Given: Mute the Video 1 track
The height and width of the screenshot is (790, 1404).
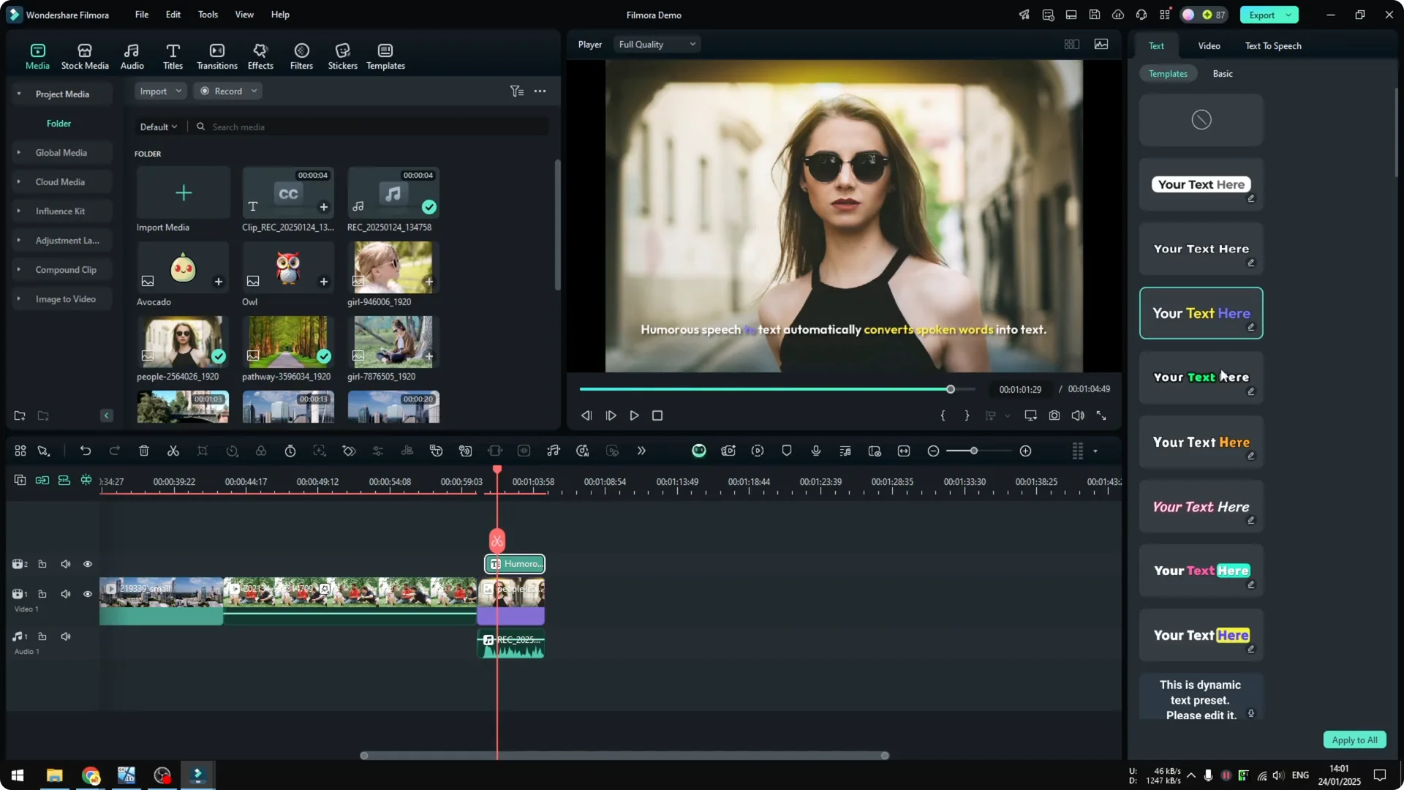Looking at the screenshot, I should [x=66, y=594].
